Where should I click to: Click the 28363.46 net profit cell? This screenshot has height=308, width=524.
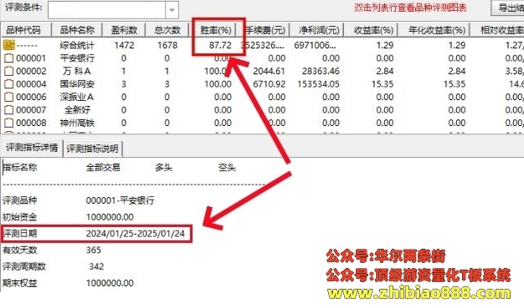tap(321, 71)
